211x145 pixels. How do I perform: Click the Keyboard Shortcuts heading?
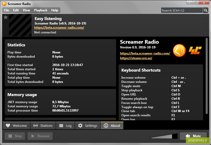pyautogui.click(x=141, y=70)
